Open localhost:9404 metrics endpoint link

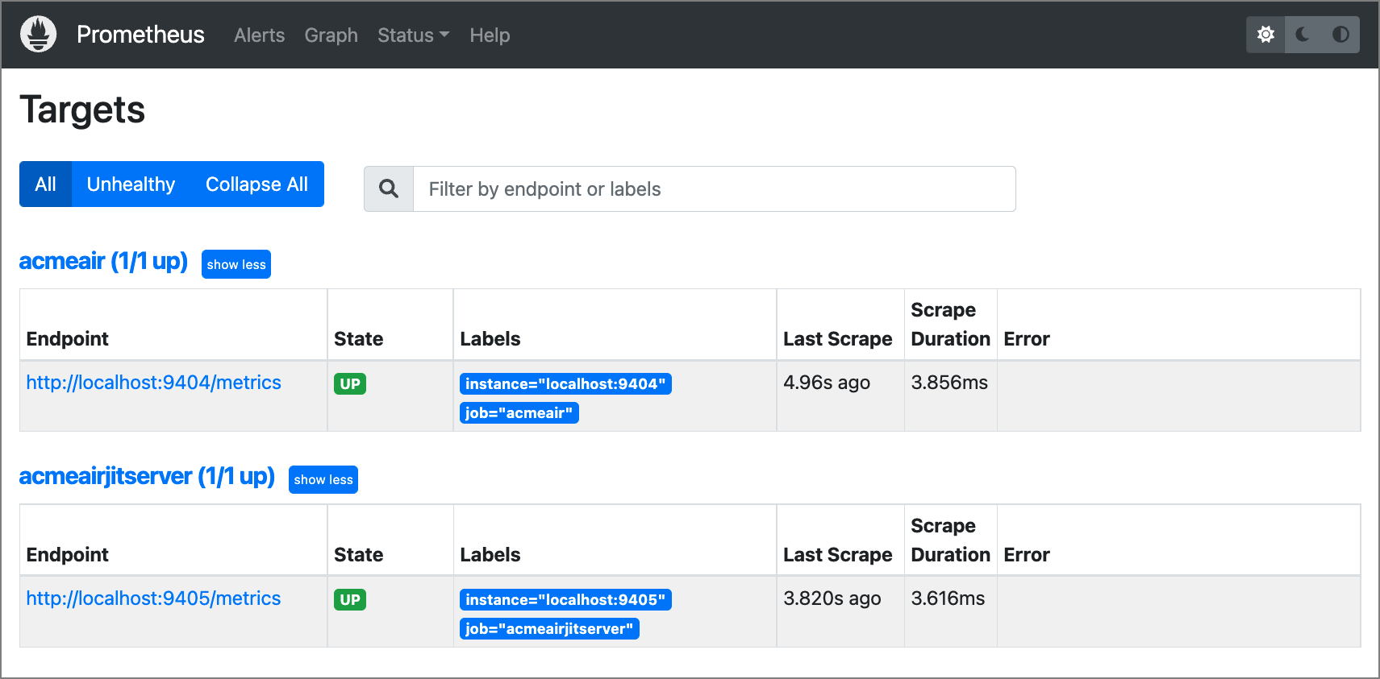(153, 383)
